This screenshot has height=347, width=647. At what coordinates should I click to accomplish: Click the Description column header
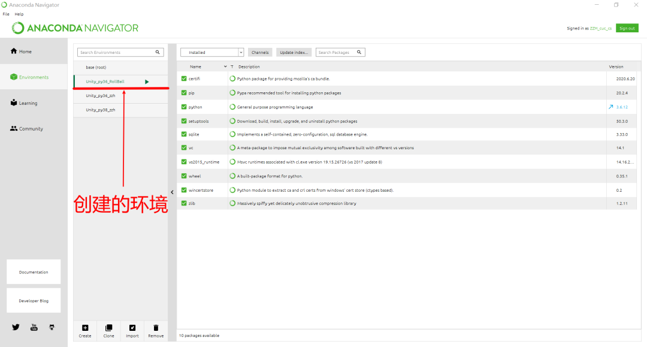249,67
